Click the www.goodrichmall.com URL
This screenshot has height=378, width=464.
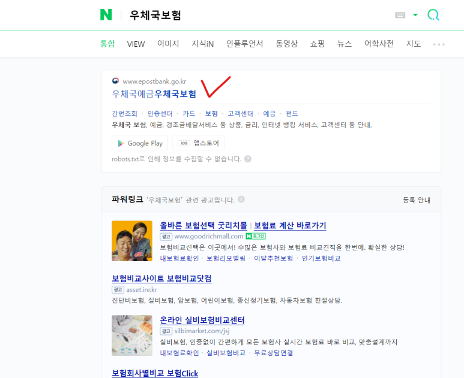[209, 236]
